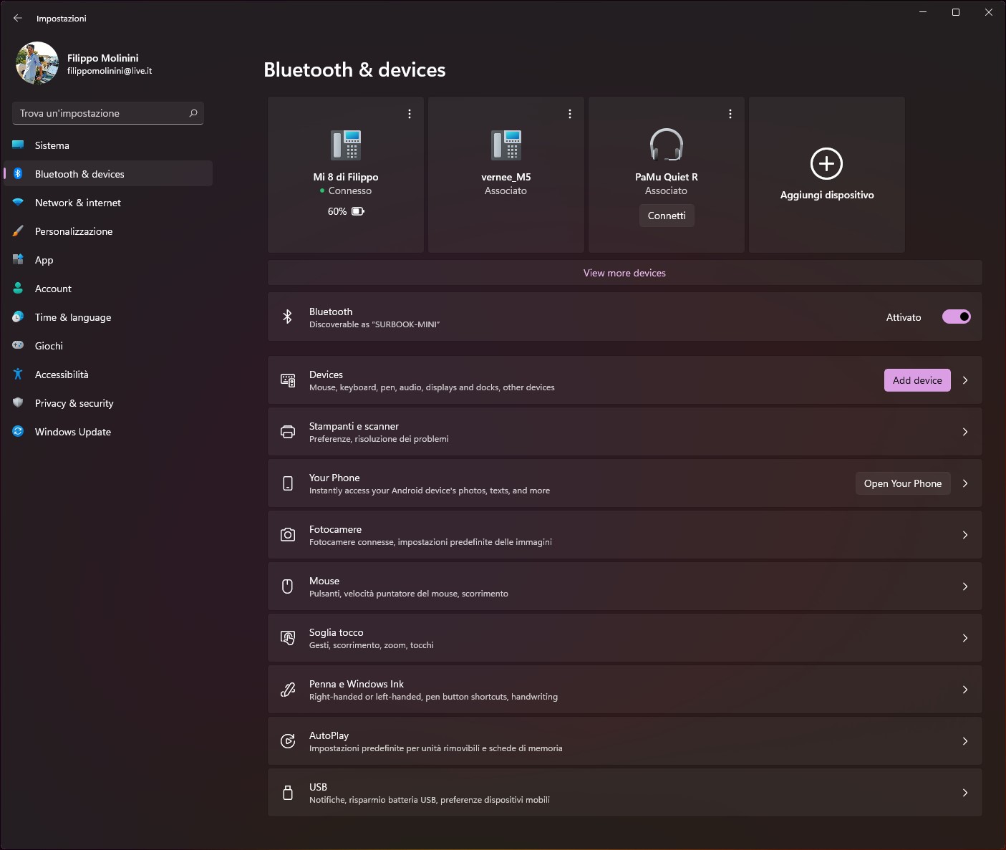Screen dimensions: 1006x850
Task: Click the pen icon for Penna e Windows Ink
Action: [288, 690]
